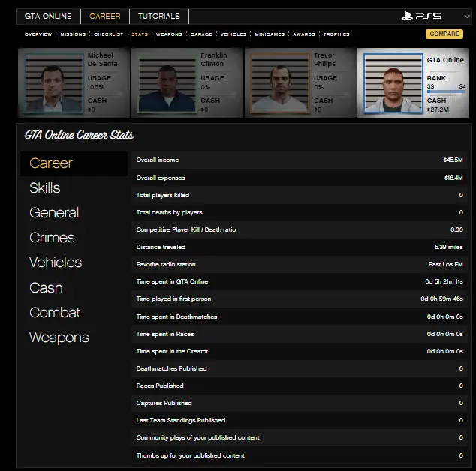Click the PS5 platform logo
Image resolution: width=476 pixels, height=471 pixels.
tap(421, 16)
